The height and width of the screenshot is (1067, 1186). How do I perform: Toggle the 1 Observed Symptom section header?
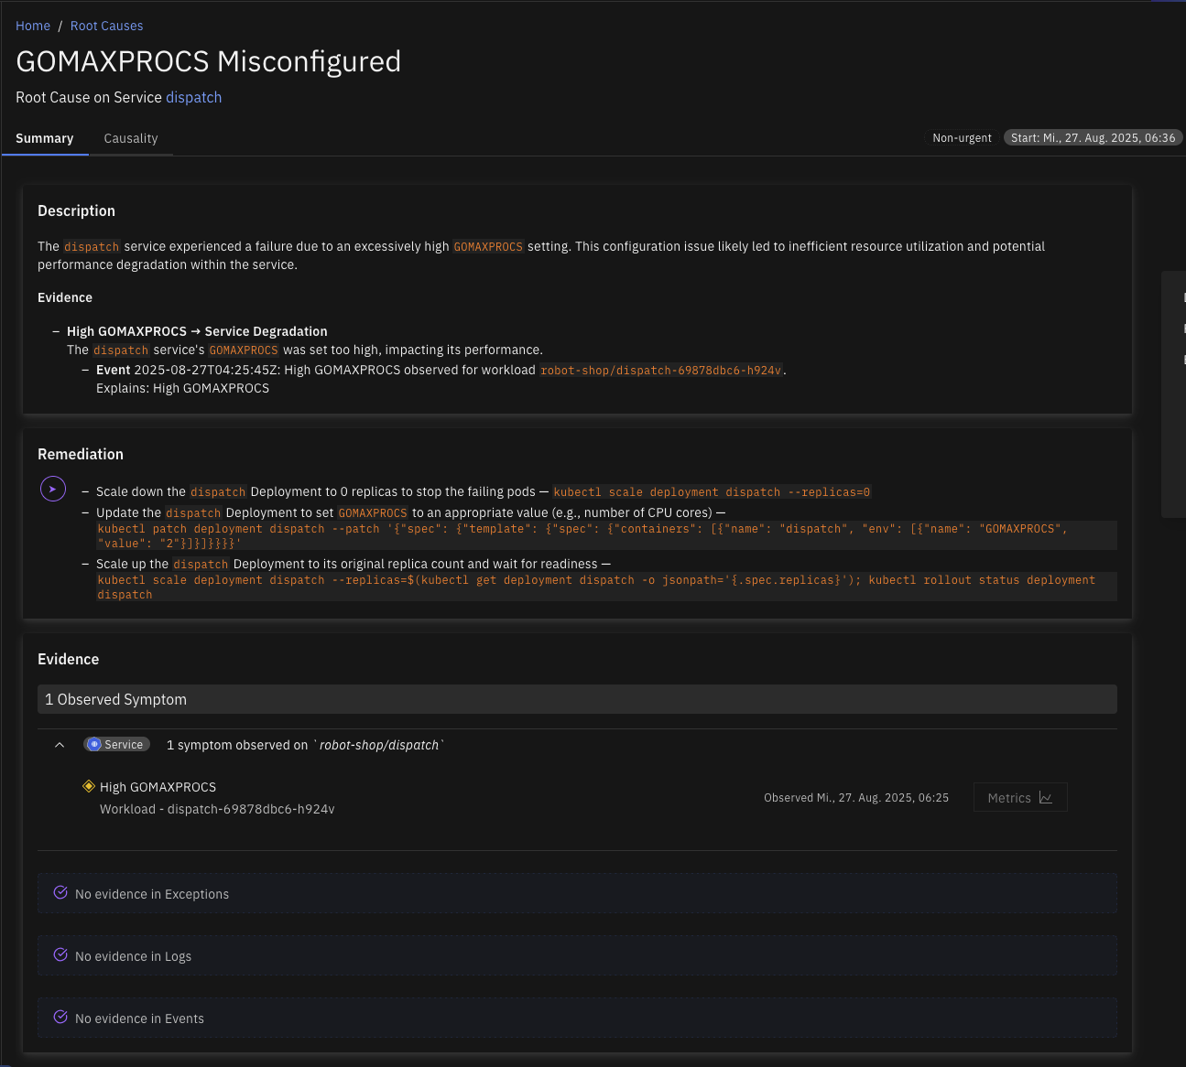577,699
